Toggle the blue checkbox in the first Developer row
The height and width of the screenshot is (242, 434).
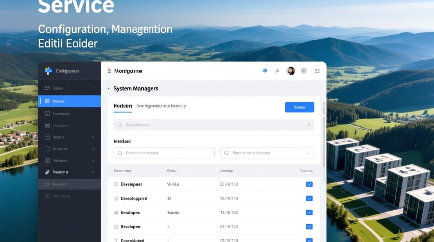coord(309,184)
